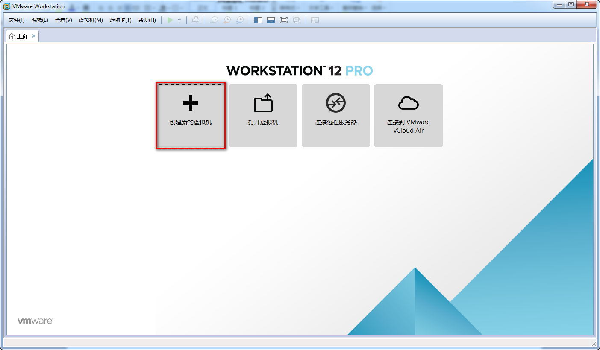Close the VMware Workstation window
The height and width of the screenshot is (350, 600).
coord(586,5)
